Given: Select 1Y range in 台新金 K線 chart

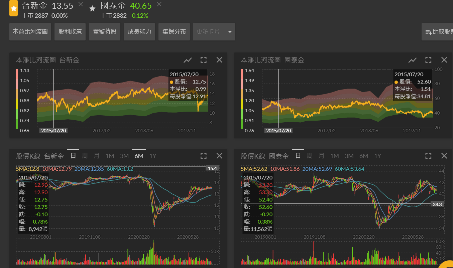Looking at the screenshot, I should pyautogui.click(x=153, y=156).
